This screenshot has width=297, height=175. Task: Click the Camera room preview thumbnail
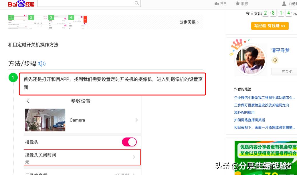point(45,120)
